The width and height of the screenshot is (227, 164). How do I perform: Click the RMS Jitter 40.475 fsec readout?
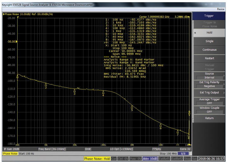tap(124, 74)
